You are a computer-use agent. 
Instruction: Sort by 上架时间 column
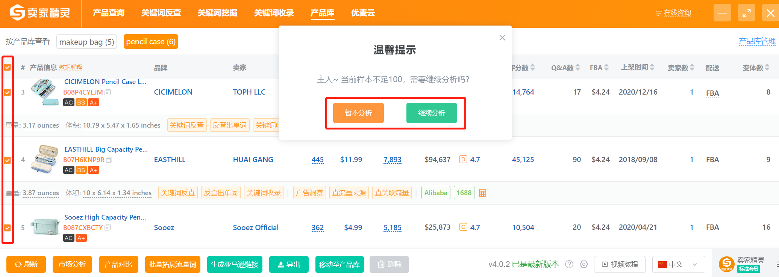point(637,68)
